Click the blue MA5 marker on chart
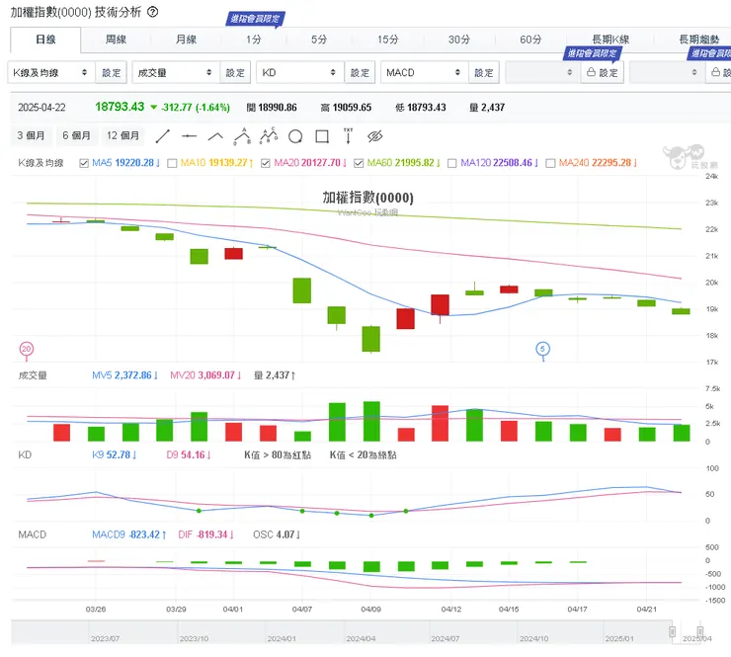731x657 pixels. tap(542, 349)
